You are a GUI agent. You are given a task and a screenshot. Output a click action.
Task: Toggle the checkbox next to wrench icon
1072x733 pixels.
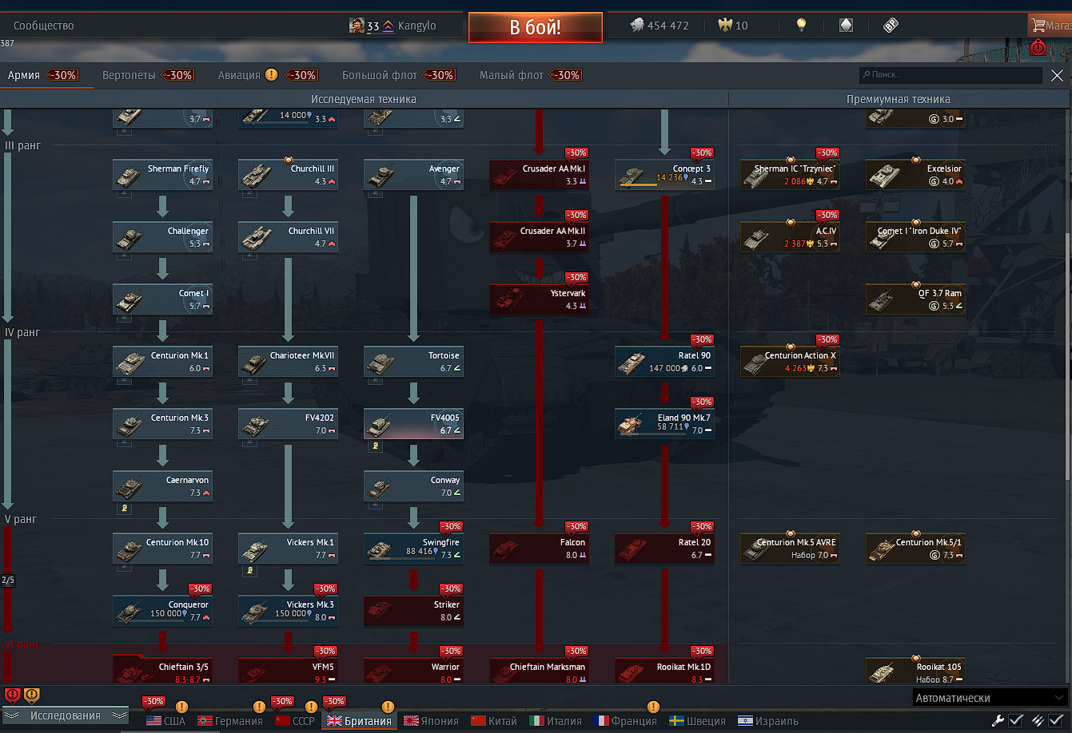[1016, 720]
